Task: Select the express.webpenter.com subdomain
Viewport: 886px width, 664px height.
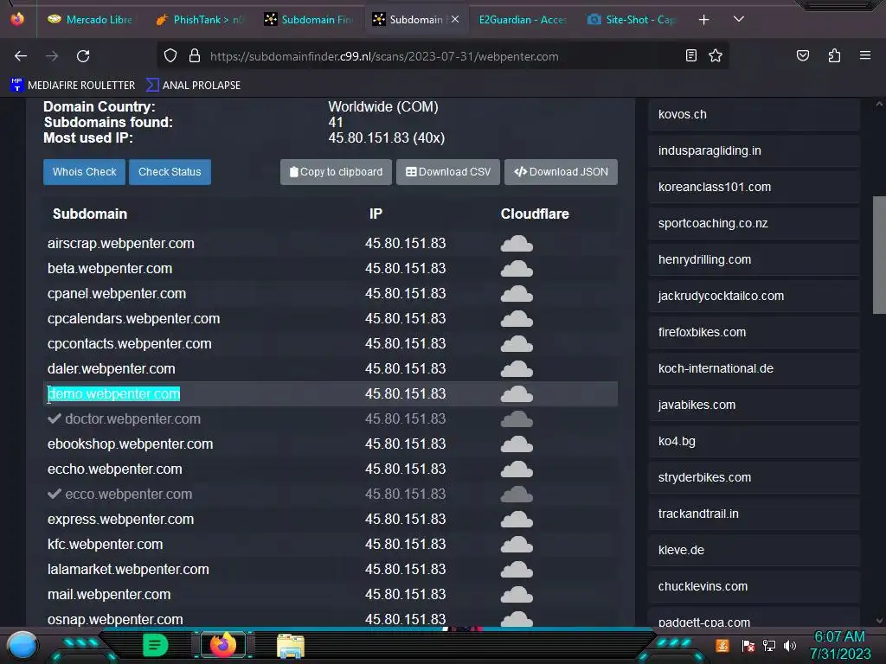Action: [x=120, y=519]
